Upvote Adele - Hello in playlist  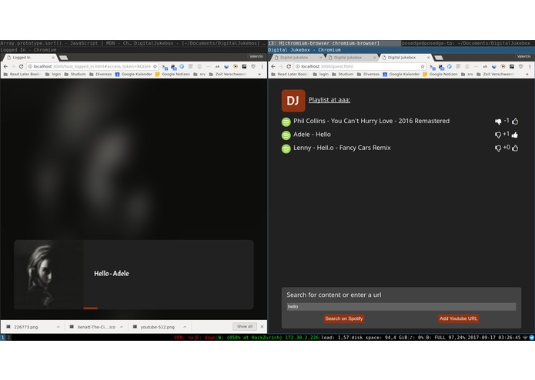point(515,135)
